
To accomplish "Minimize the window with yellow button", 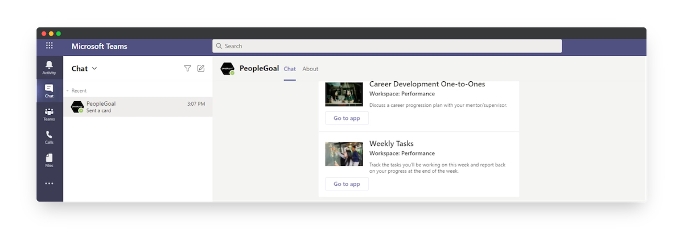I will coord(51,34).
